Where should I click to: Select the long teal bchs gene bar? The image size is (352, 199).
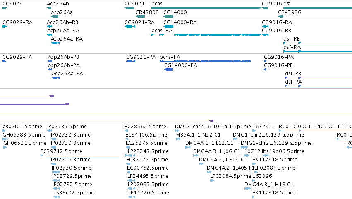(x=206, y=8)
